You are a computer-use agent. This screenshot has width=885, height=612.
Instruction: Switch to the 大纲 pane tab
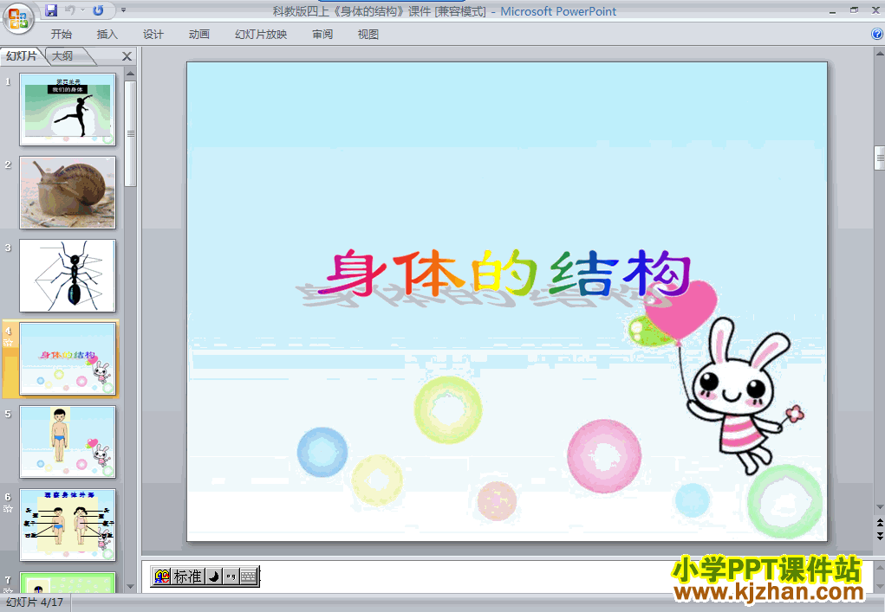tap(62, 55)
